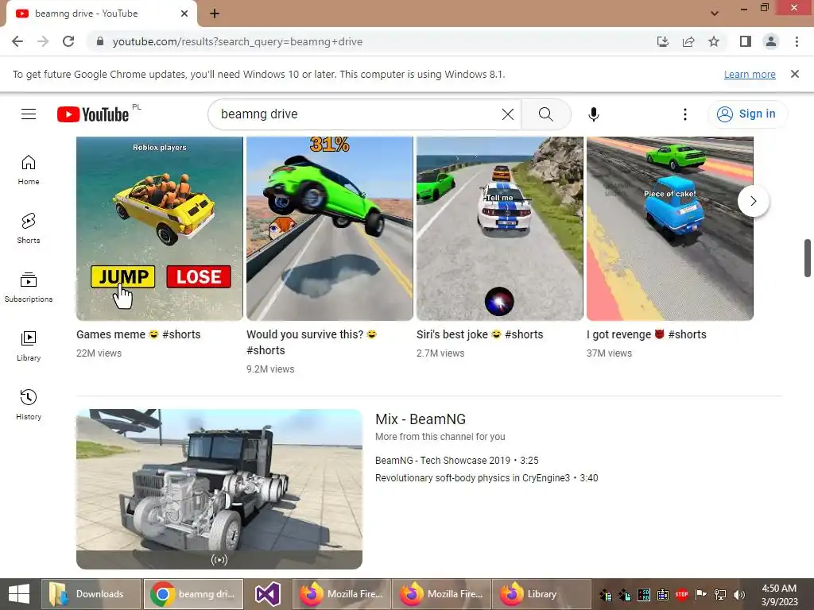Screen dimensions: 814x610
Task: Click the YouTube logo
Action: [x=93, y=114]
